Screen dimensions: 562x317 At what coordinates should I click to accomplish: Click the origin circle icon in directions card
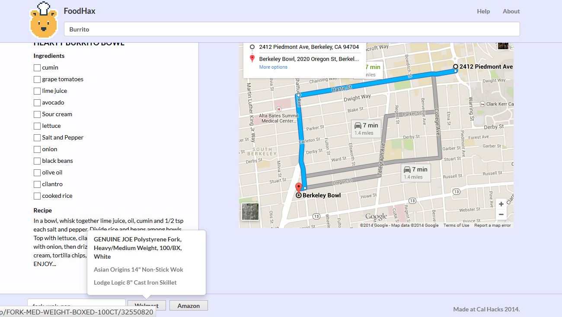tap(252, 47)
